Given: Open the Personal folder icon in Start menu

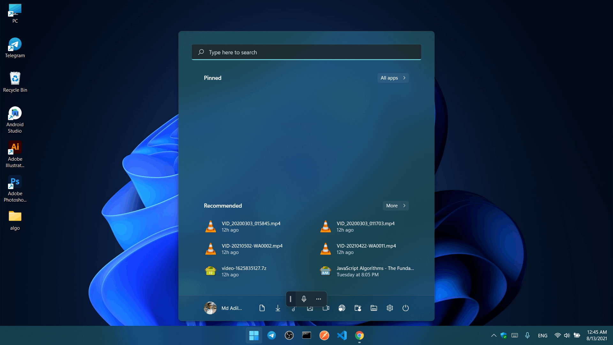Looking at the screenshot, I should (358, 308).
